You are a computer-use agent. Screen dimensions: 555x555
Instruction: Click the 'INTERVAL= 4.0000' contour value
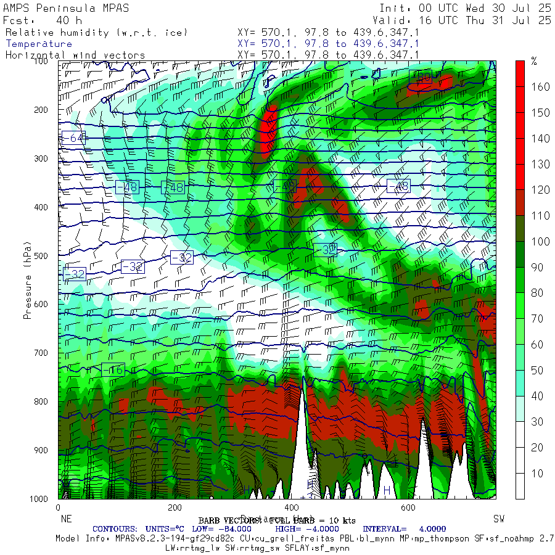(404, 529)
